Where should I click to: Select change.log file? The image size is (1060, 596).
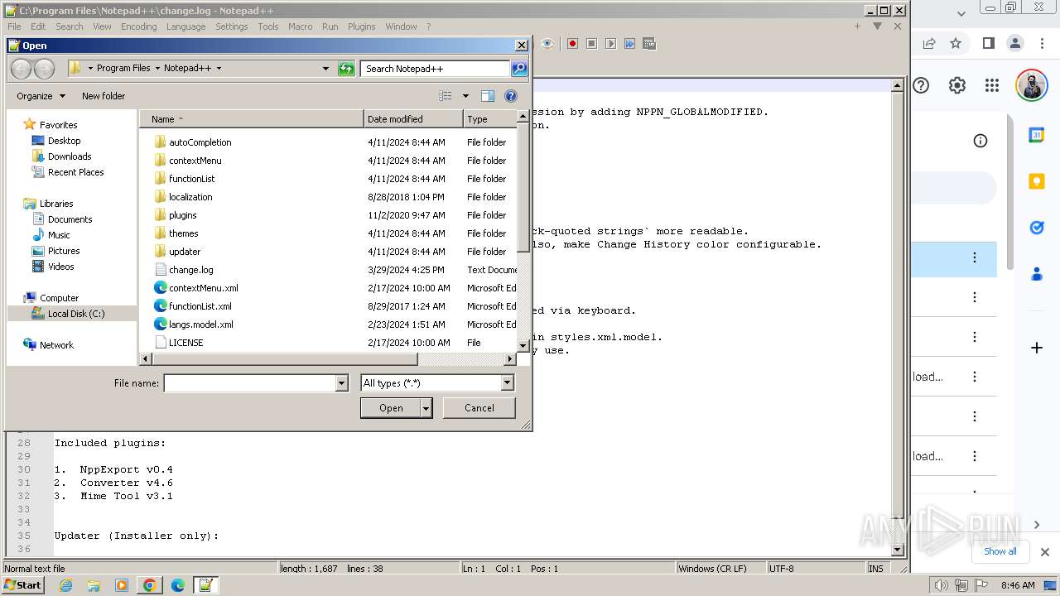click(190, 270)
